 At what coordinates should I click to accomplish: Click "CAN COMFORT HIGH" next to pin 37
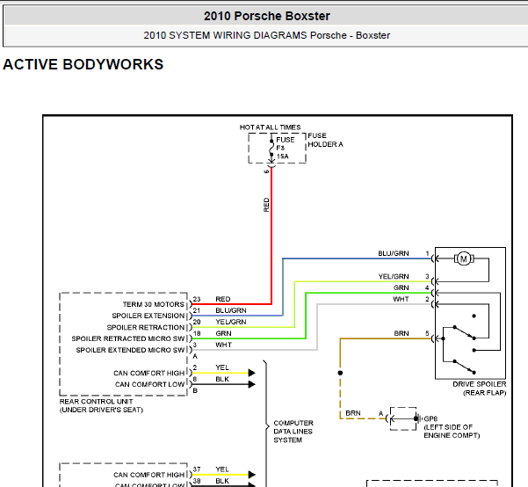[x=148, y=475]
